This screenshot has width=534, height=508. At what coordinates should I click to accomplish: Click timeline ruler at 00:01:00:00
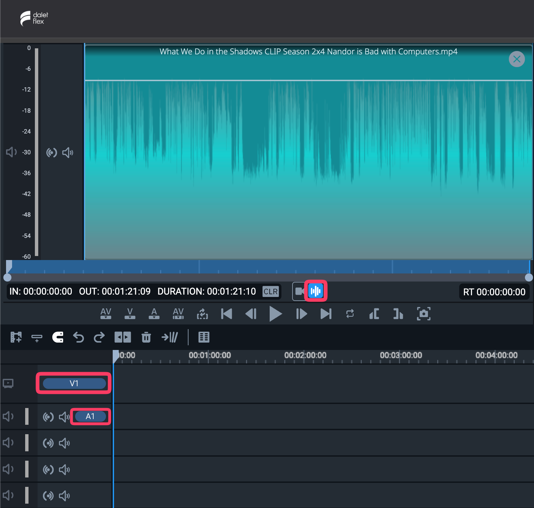click(x=210, y=355)
